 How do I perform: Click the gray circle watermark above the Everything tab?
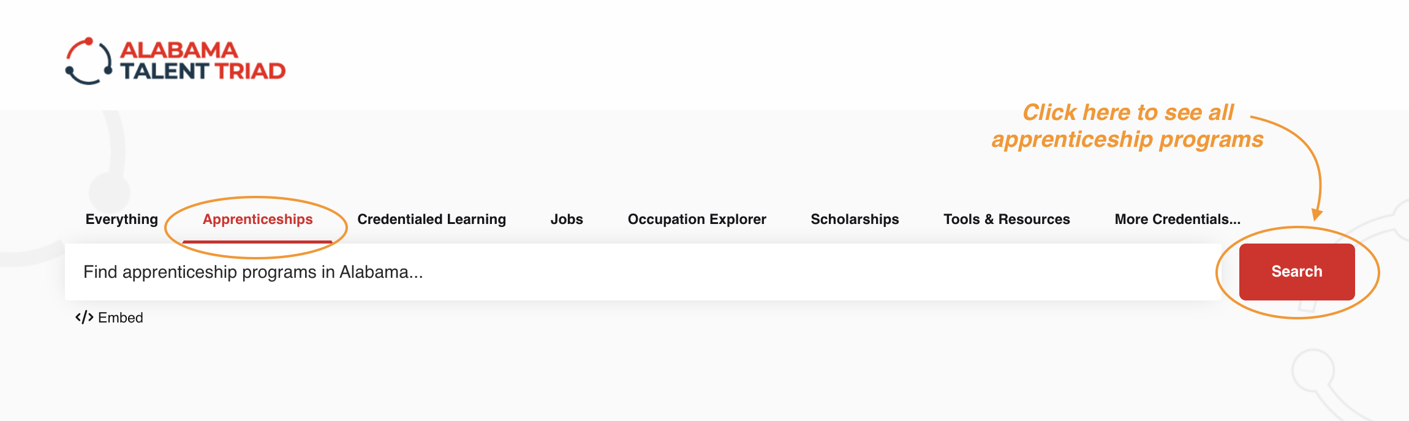(x=109, y=192)
